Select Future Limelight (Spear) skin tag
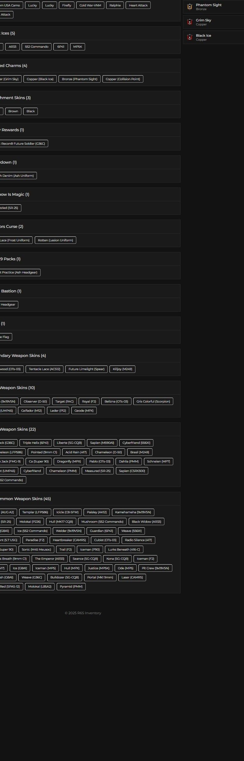The image size is (244, 761). click(x=86, y=369)
